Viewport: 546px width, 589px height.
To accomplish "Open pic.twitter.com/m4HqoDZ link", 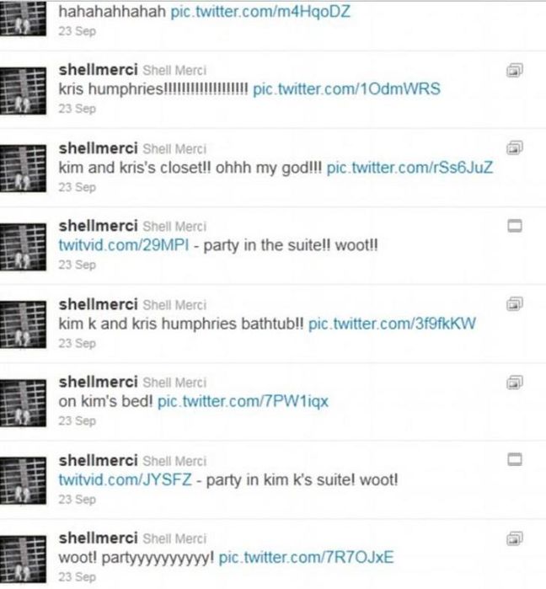I will (260, 11).
